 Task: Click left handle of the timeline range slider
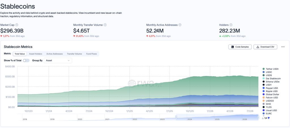(176, 117)
